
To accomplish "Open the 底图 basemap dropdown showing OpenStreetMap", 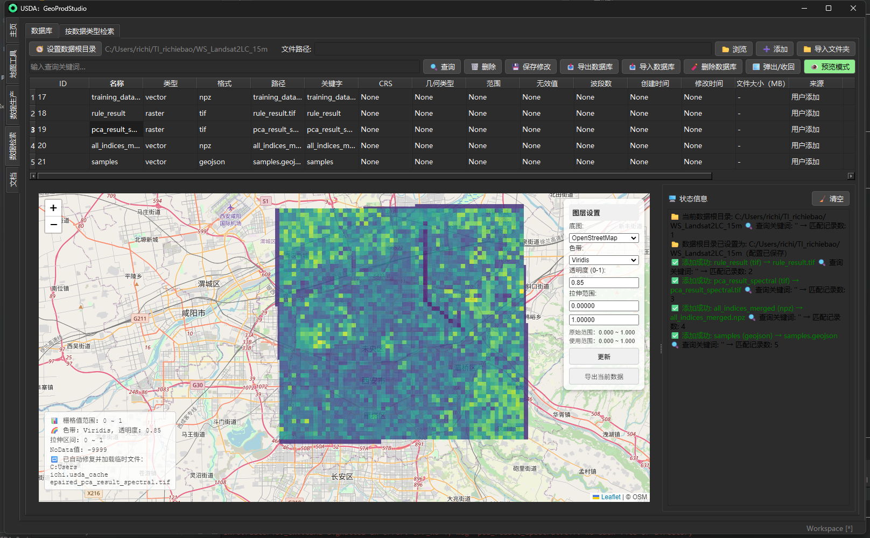I will click(x=604, y=237).
